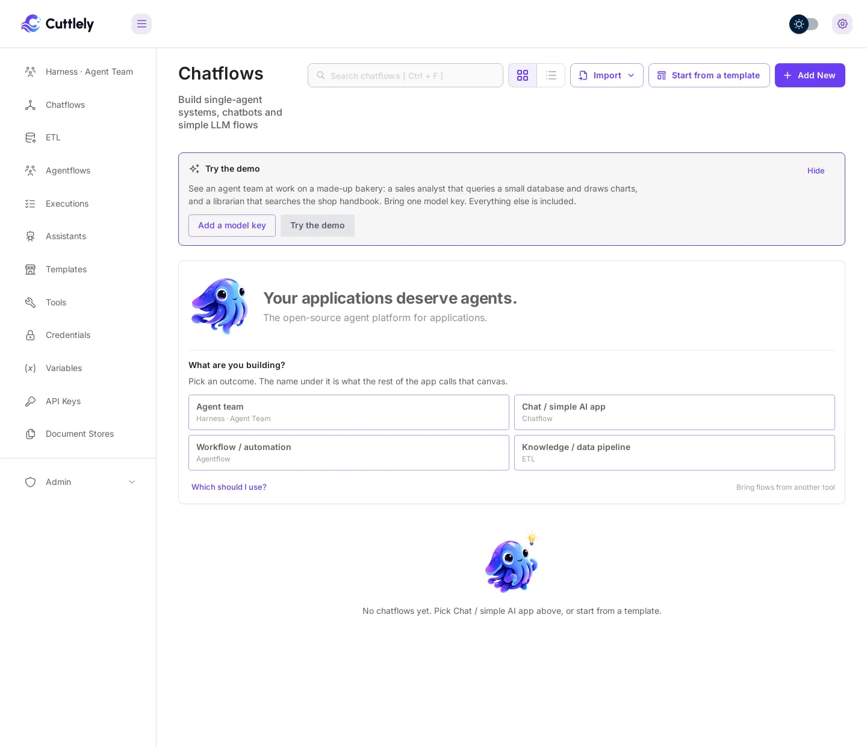Image resolution: width=867 pixels, height=747 pixels.
Task: Focus the Search chatflows field
Action: pos(405,75)
